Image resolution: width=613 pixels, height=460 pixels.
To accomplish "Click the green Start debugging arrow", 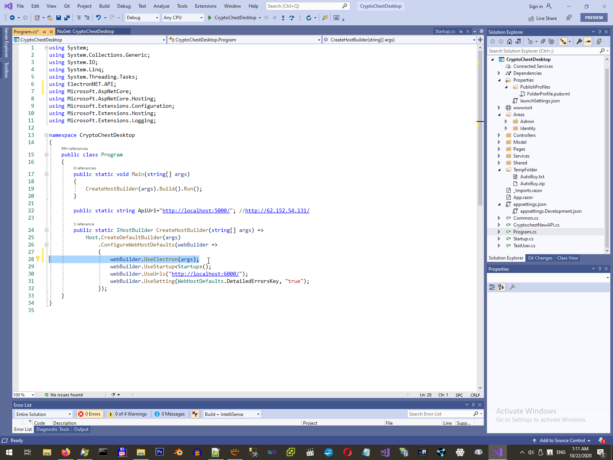I will click(210, 18).
